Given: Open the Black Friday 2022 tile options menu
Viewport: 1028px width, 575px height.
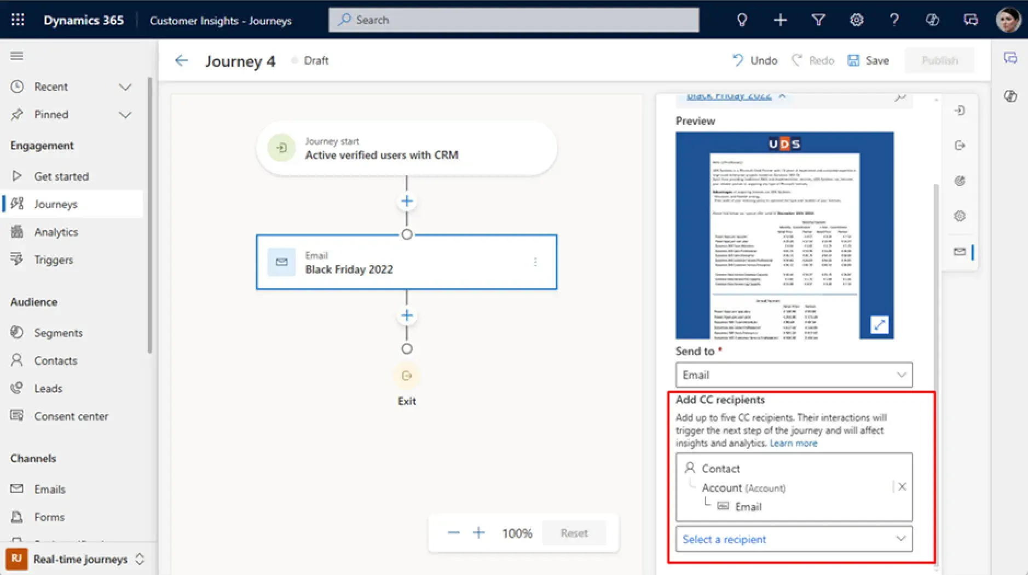Looking at the screenshot, I should point(535,262).
